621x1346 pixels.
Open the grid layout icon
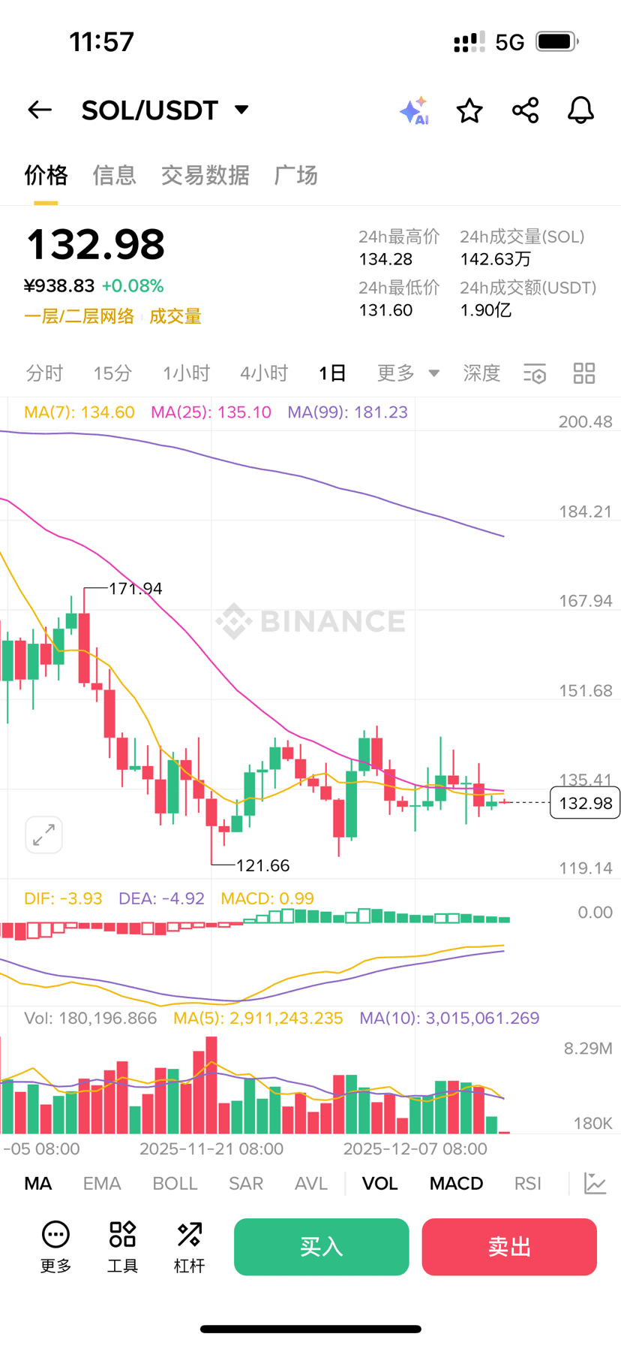click(584, 373)
